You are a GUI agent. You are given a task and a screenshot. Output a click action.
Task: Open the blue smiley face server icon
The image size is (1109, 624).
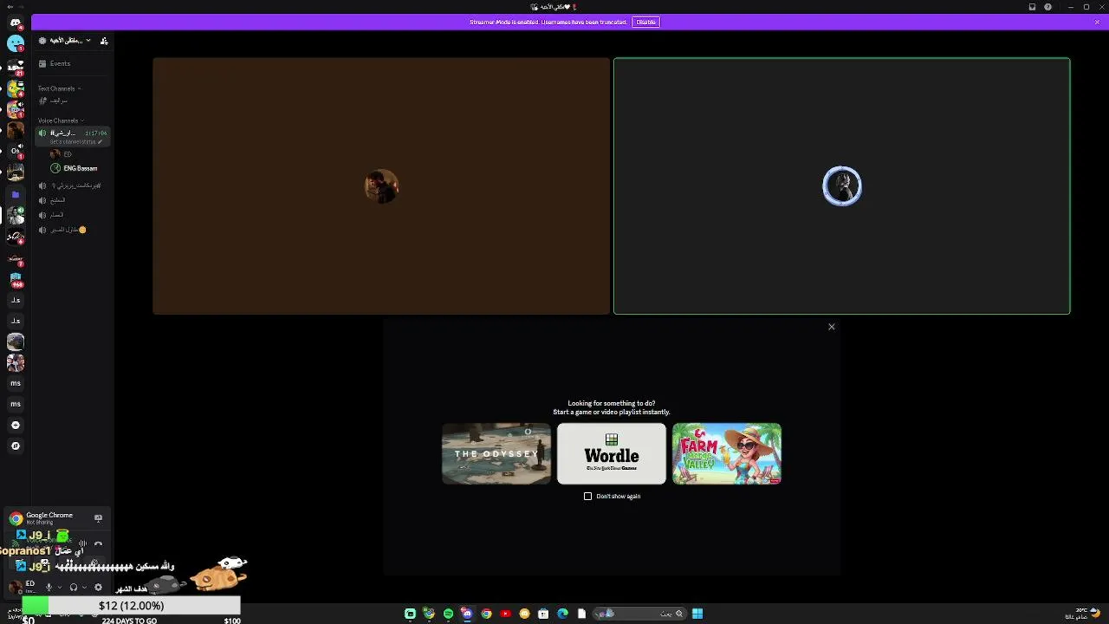[16, 42]
